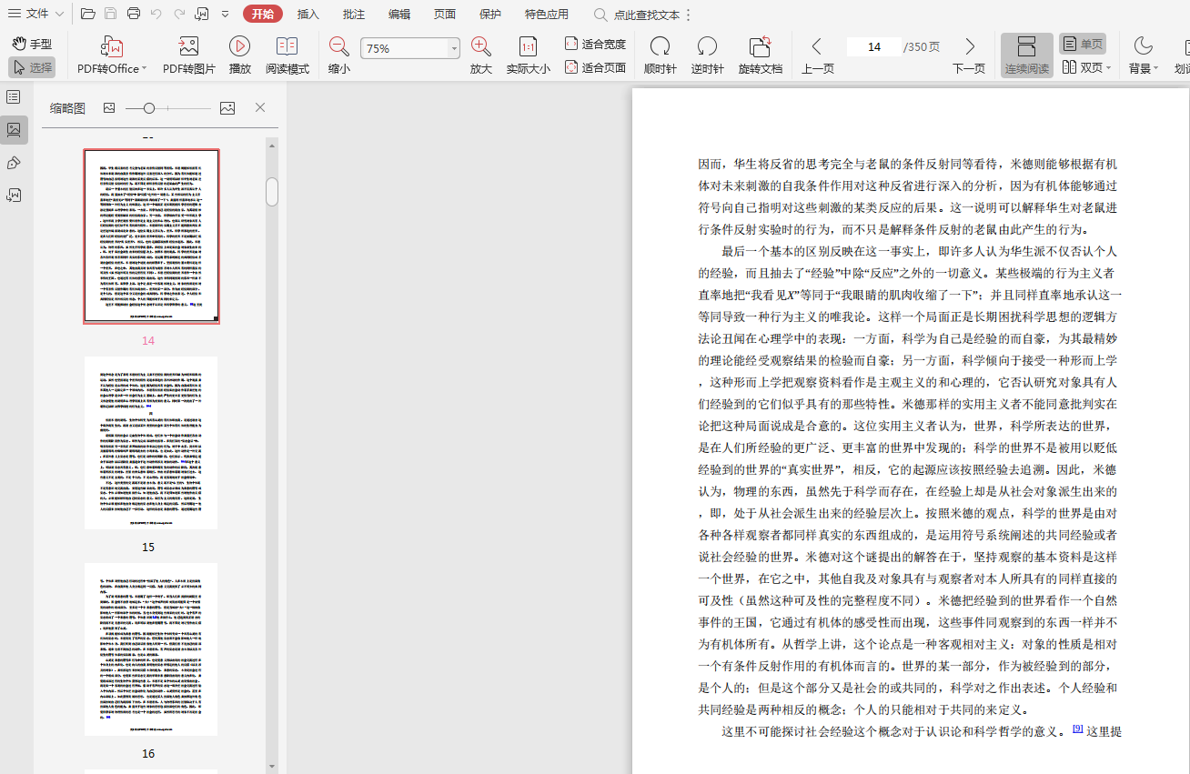
Task: Click the PDF转Office conversion icon
Action: [111, 47]
